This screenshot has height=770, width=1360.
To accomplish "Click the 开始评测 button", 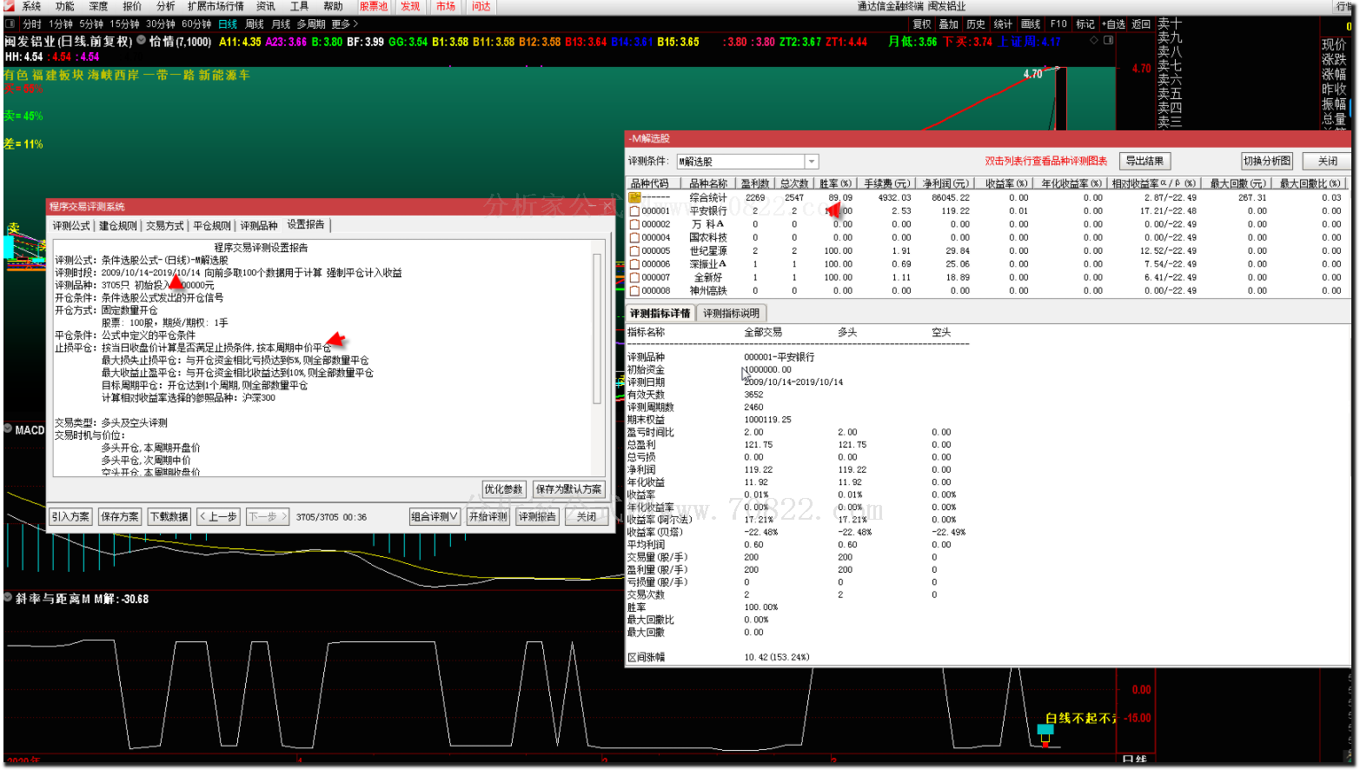I will (488, 516).
